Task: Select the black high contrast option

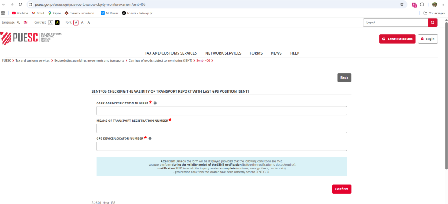Action: 57,22
